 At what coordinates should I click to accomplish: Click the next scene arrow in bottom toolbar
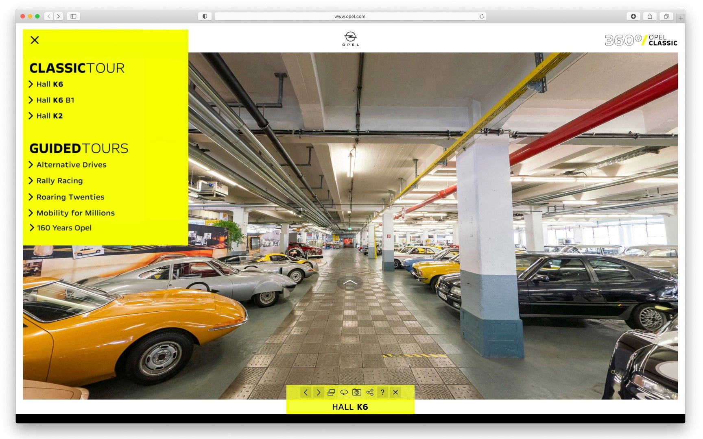point(319,392)
